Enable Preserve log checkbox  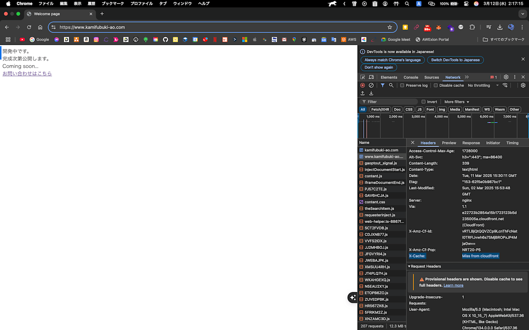(402, 85)
